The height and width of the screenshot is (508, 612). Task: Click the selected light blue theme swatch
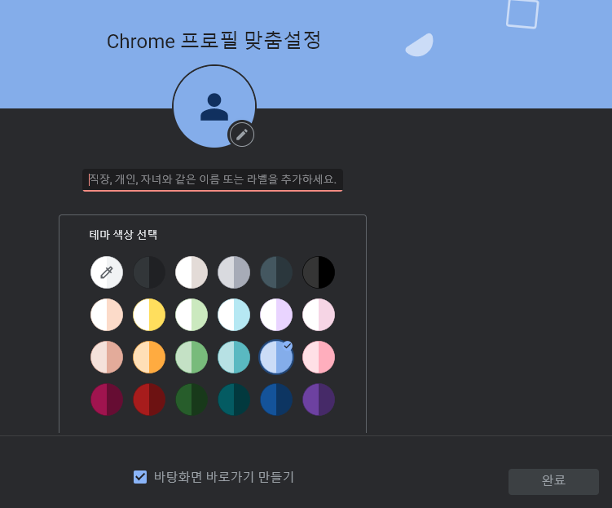pyautogui.click(x=276, y=357)
